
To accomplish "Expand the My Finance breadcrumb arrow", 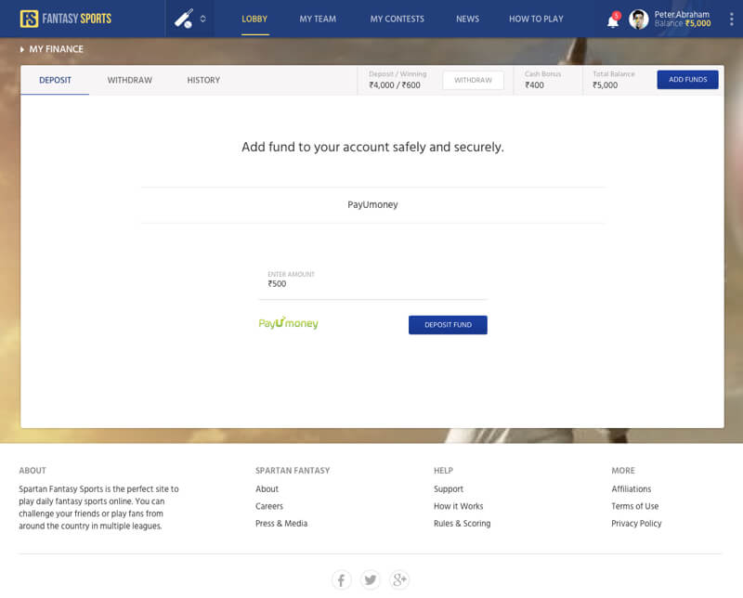I will [21, 49].
